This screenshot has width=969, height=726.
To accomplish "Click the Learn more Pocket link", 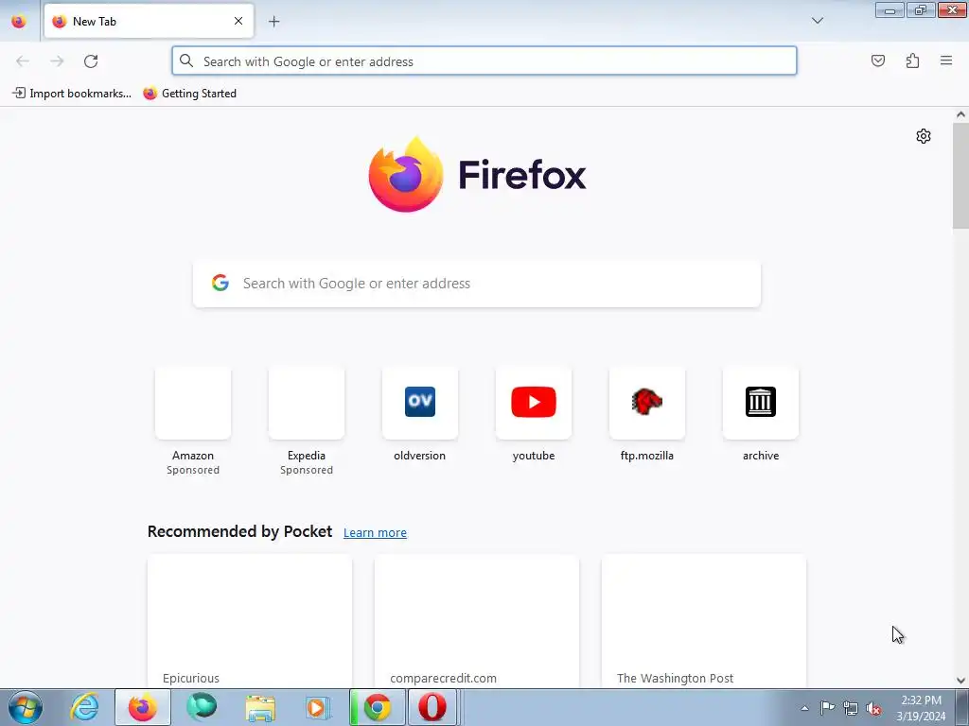I will (x=375, y=532).
